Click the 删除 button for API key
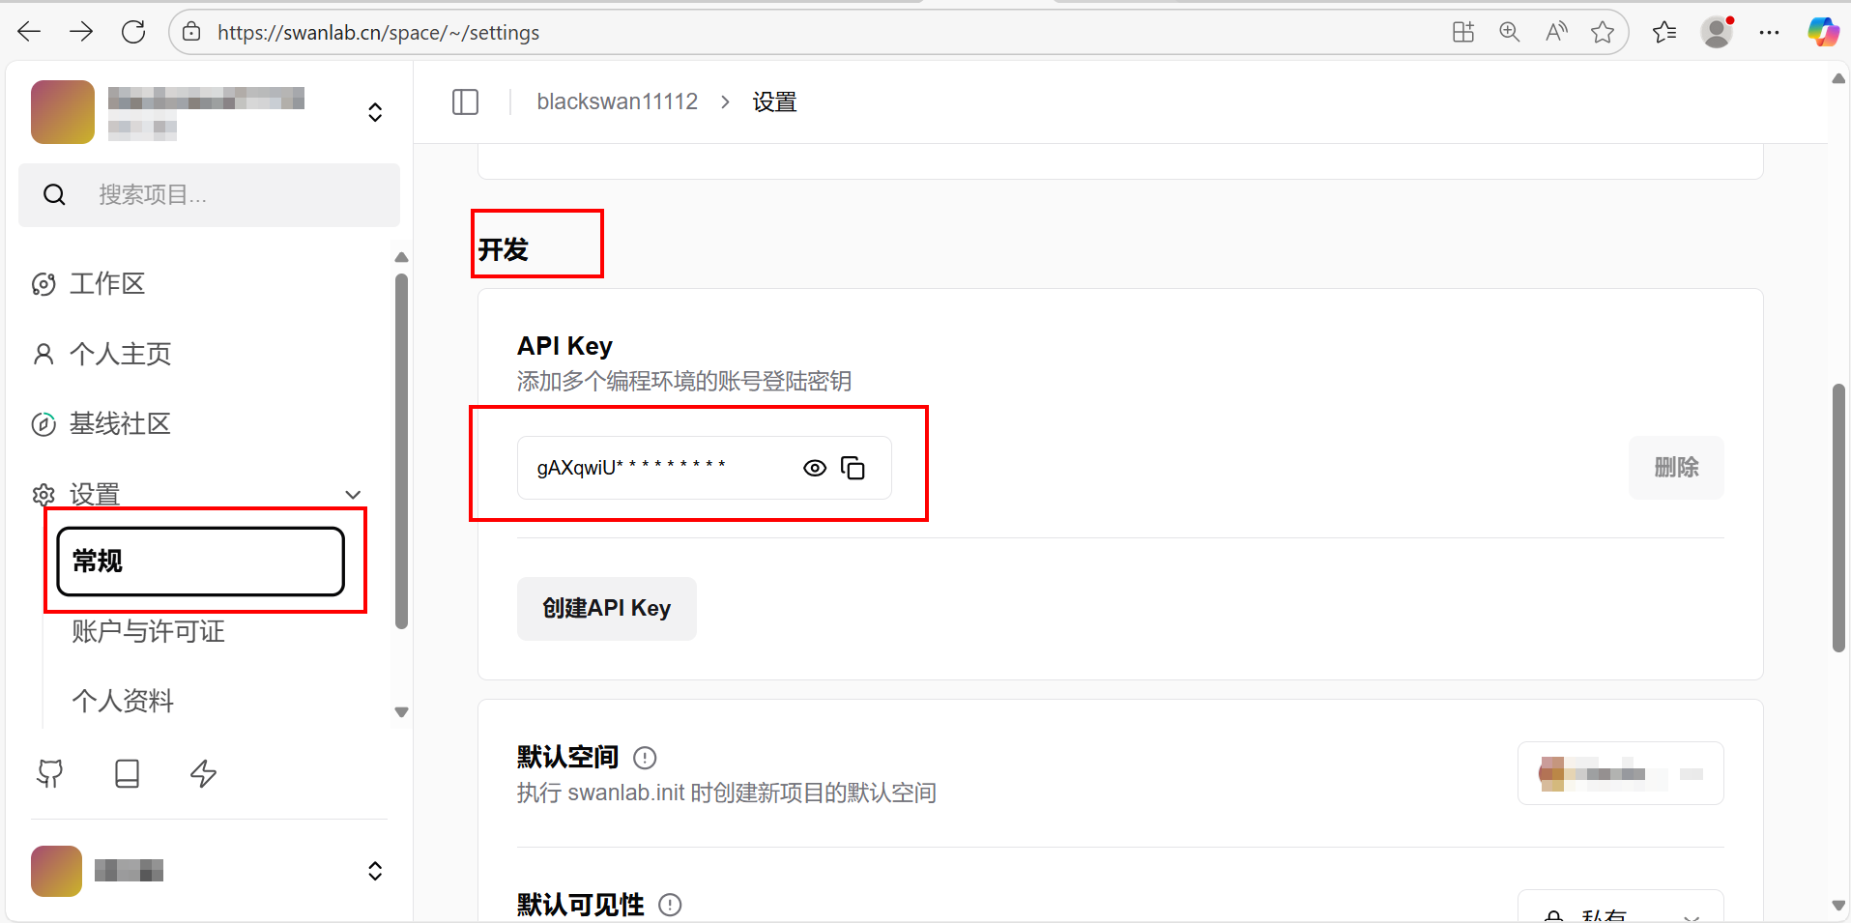Screen dimensions: 1851x923 1675,468
